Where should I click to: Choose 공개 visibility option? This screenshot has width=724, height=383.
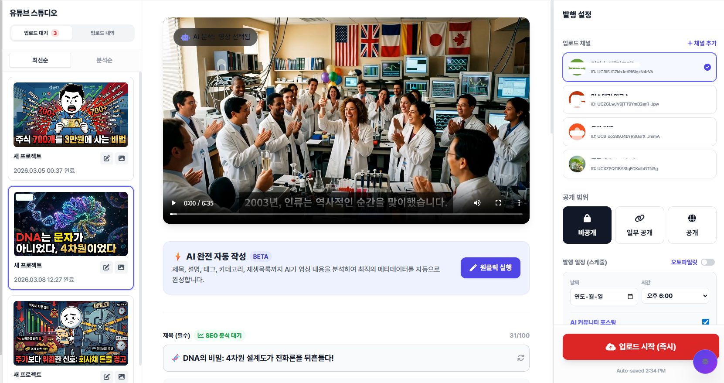pyautogui.click(x=692, y=225)
